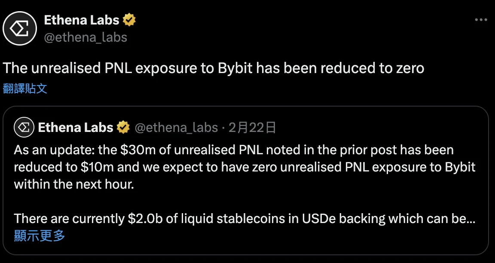The height and width of the screenshot is (263, 495).
Task: Click main post text about unrealised PNL exposure
Action: [x=214, y=68]
